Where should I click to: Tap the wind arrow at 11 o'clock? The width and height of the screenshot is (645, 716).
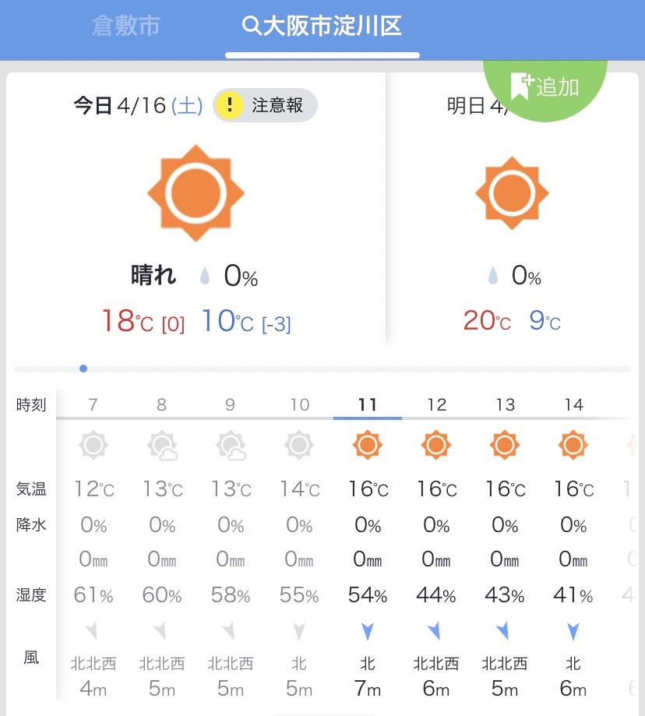pos(368,632)
